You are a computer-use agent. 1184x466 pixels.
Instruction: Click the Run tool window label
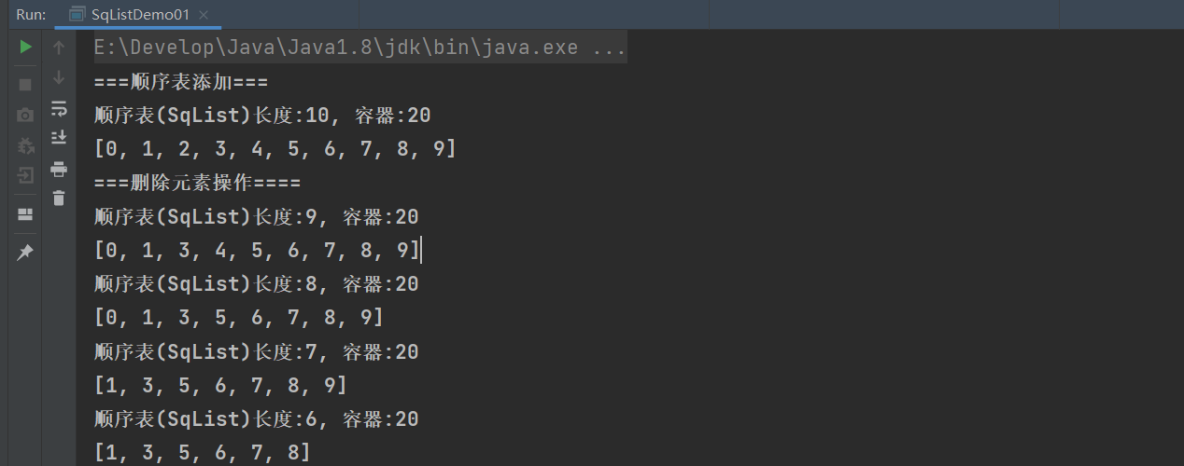(x=31, y=15)
